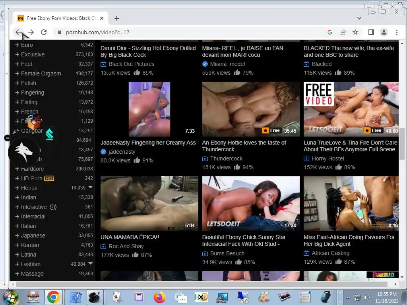Launch Firefox from the taskbar

(x=160, y=297)
